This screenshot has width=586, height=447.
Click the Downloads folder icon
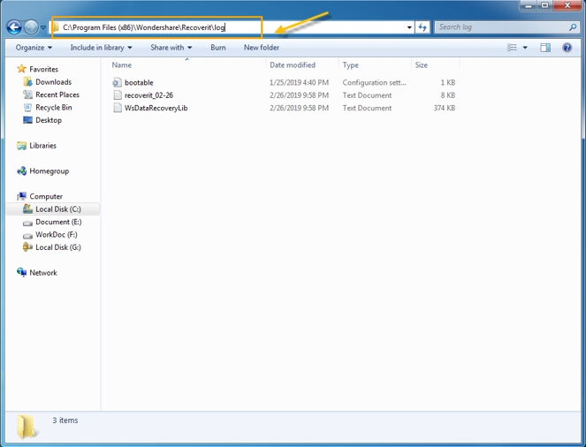click(x=27, y=82)
